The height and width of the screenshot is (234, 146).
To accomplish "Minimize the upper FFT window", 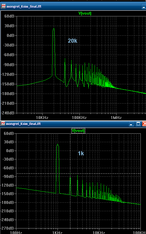I will (x=144, y=6).
